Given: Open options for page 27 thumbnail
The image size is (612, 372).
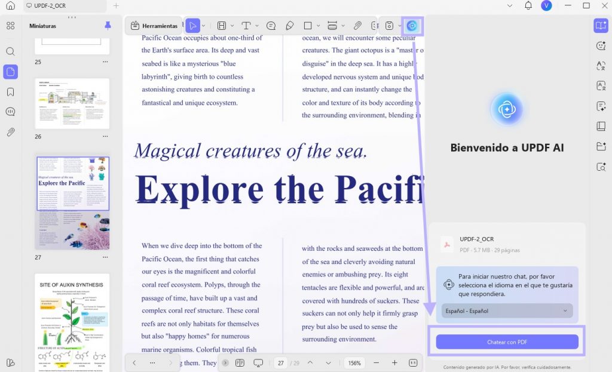Looking at the screenshot, I should [105, 257].
